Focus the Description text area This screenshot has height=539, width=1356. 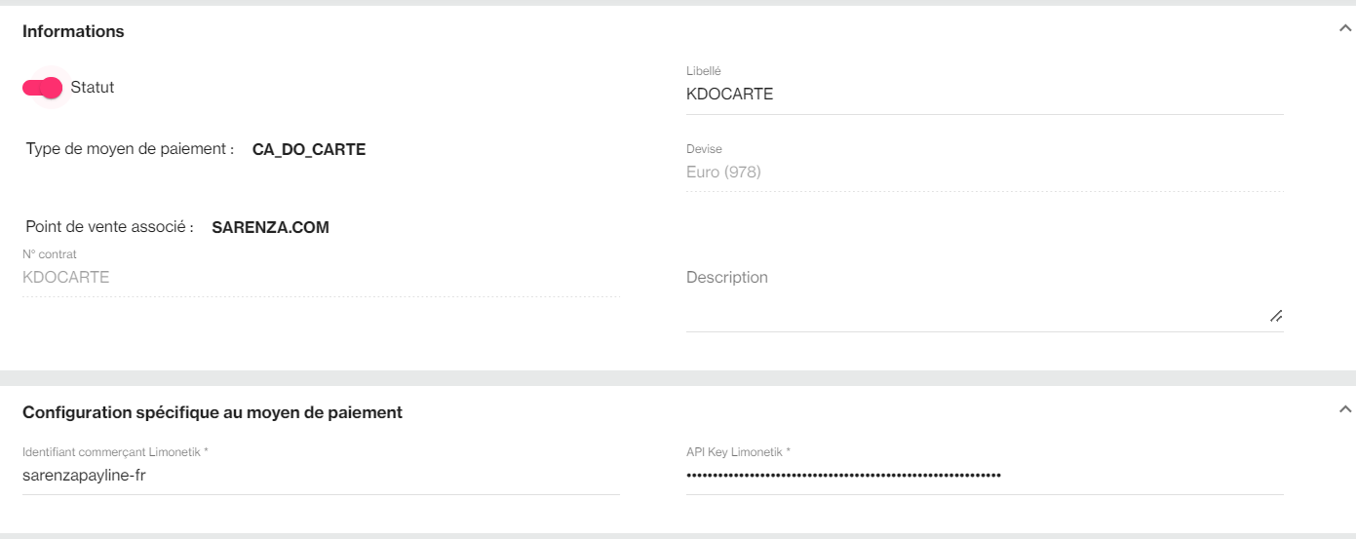coord(975,297)
